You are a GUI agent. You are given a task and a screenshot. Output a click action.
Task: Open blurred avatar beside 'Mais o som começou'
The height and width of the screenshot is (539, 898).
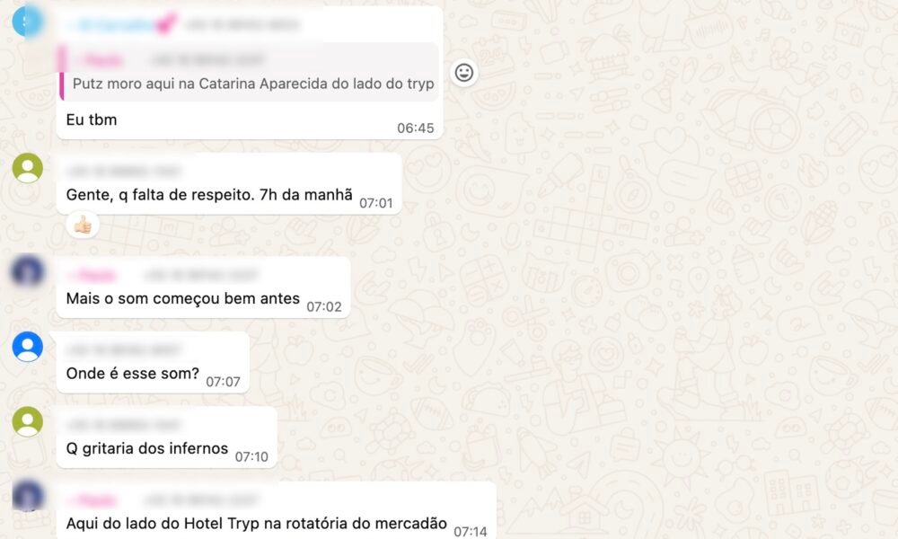click(x=28, y=271)
